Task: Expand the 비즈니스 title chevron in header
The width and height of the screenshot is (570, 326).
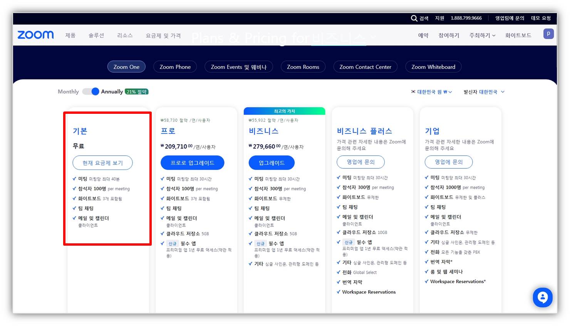Action: pos(372,38)
